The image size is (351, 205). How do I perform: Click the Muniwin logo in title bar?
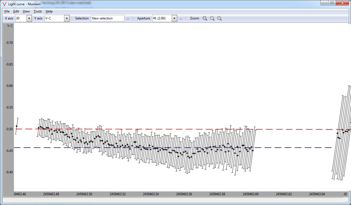[4, 4]
